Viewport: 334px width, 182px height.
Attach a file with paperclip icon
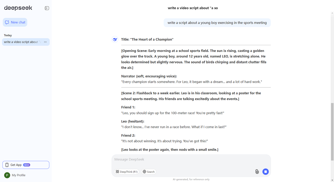coord(257,172)
